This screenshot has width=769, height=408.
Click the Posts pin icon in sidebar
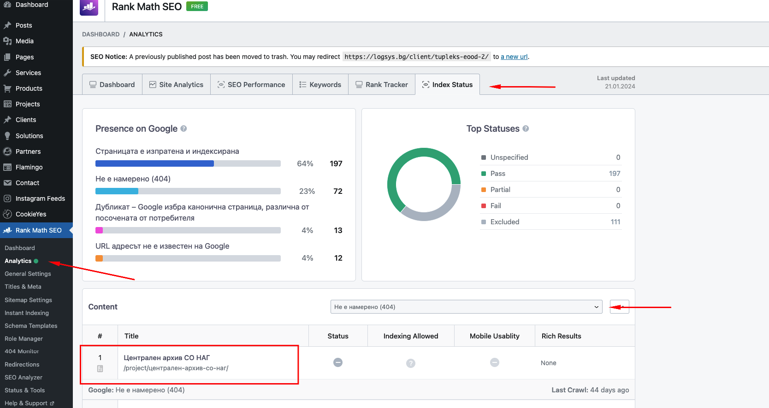pyautogui.click(x=7, y=25)
